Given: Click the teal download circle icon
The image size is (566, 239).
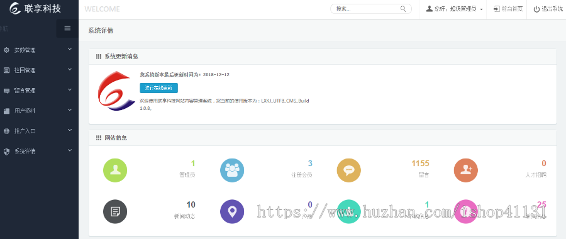Looking at the screenshot, I should coord(348,211).
